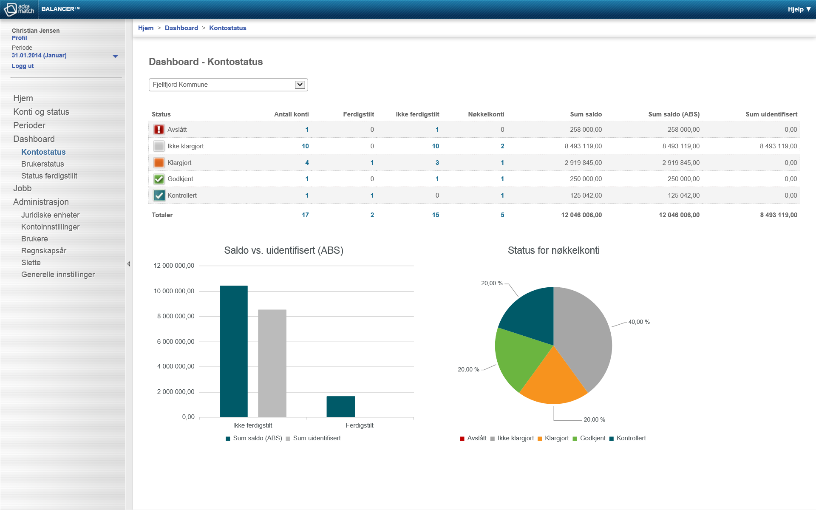This screenshot has height=510, width=816.
Task: Click Antall konti value 4 for Klargjort
Action: 307,163
